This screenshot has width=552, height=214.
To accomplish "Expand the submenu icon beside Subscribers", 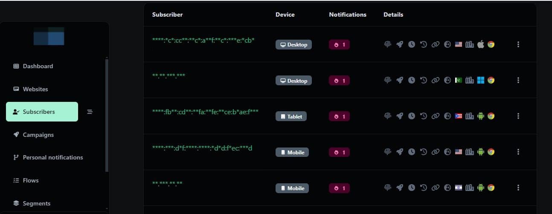I will point(90,112).
